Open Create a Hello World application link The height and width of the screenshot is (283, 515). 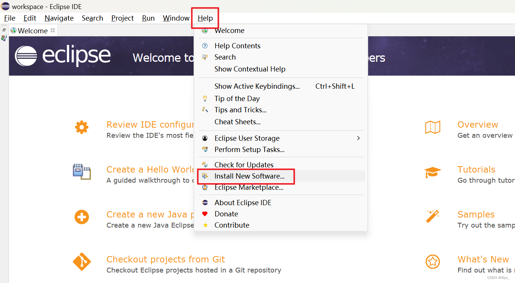coord(150,170)
